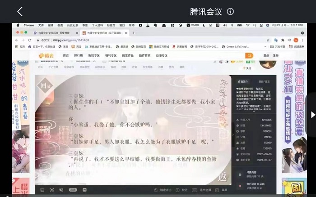The image size is (316, 197).
Task: Open macOS Spotlight search icon
Action: [255, 25]
